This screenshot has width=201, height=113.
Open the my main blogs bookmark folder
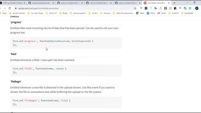click(x=35, y=13)
